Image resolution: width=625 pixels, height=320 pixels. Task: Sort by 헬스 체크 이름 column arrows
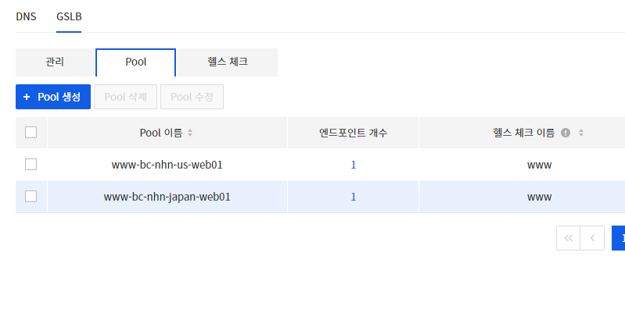click(581, 133)
